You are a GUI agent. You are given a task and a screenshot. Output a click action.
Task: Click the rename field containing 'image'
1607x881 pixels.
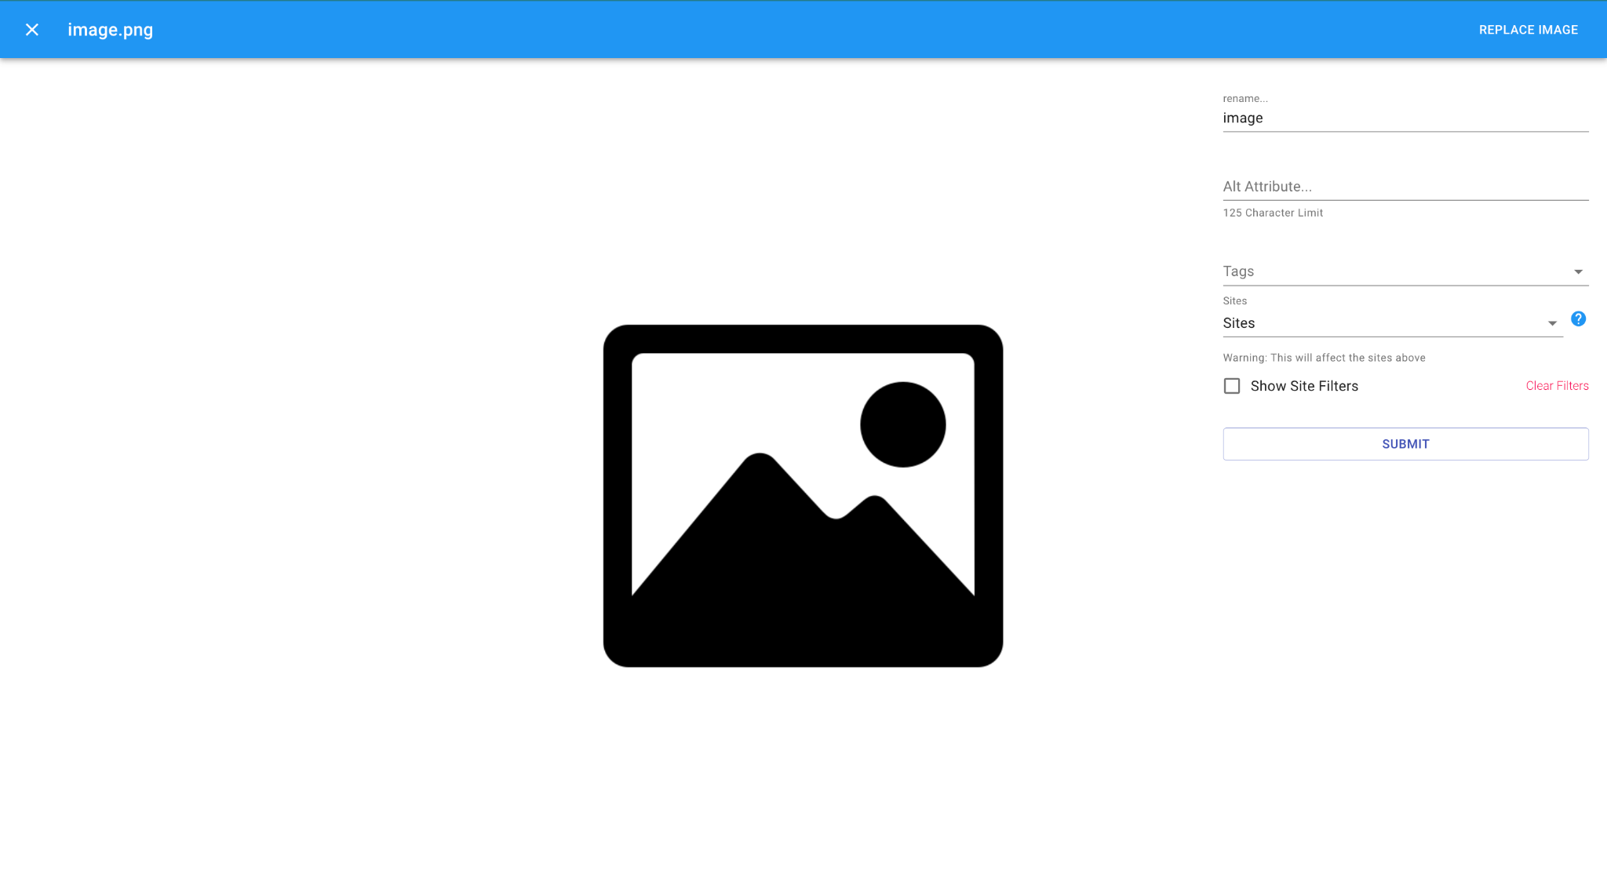click(x=1405, y=118)
